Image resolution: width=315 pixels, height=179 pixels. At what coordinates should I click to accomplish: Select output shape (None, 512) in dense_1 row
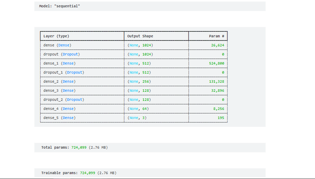[139, 63]
